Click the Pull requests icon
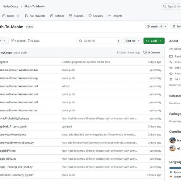Viewport: 181px width, 181px height. click(x=26, y=16)
